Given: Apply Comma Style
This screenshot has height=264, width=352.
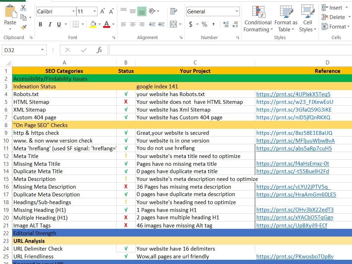Looking at the screenshot, I should coord(214,24).
